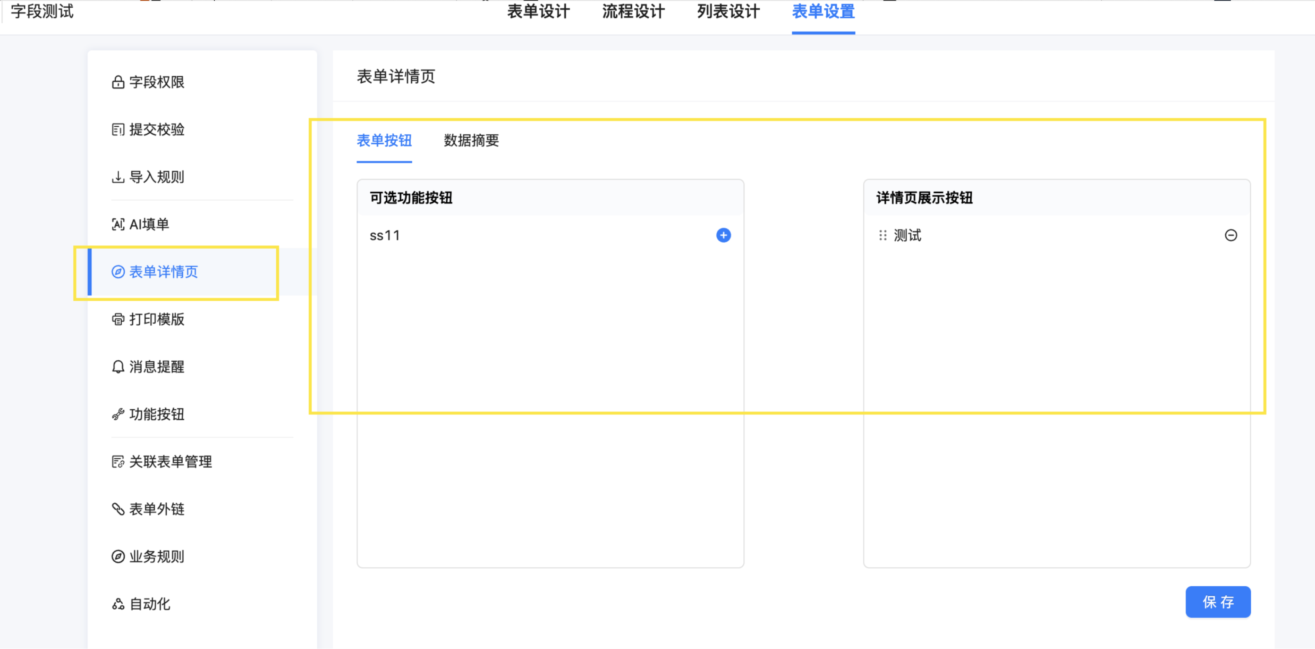The height and width of the screenshot is (649, 1315).
Task: Open 提交校验 in the sidebar
Action: point(156,130)
